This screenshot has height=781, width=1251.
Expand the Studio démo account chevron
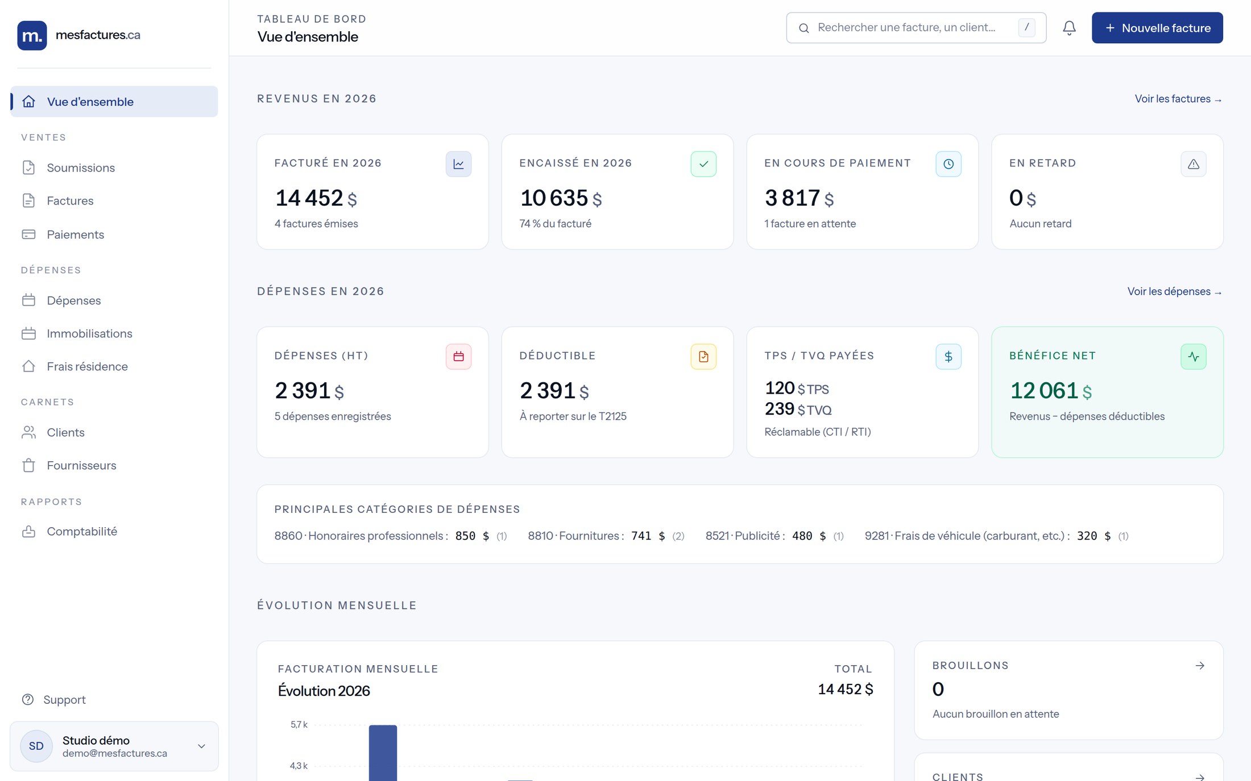point(201,746)
